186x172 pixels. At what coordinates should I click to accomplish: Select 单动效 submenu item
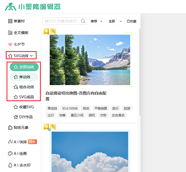coord(24,77)
